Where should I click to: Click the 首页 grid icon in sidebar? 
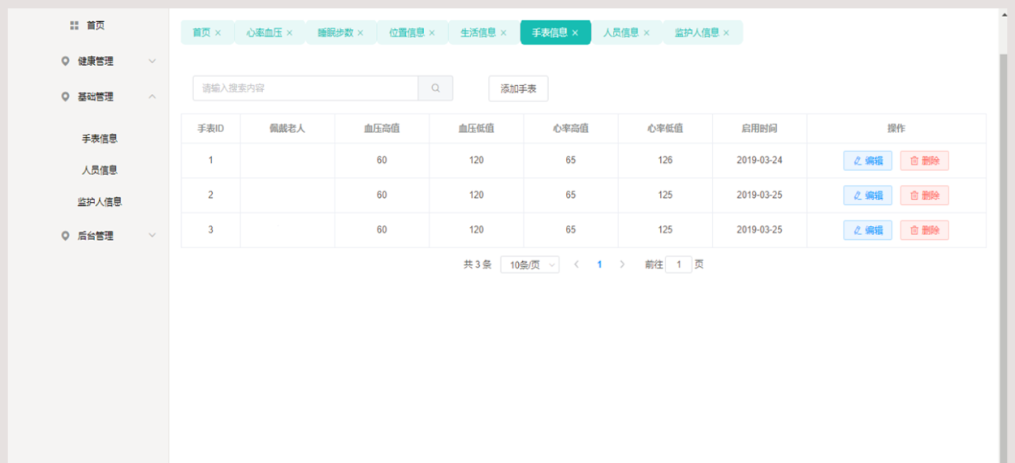point(75,26)
